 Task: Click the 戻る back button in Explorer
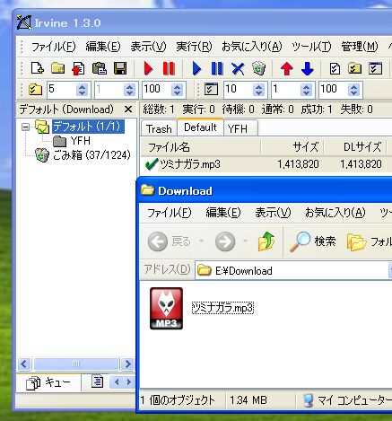[170, 241]
